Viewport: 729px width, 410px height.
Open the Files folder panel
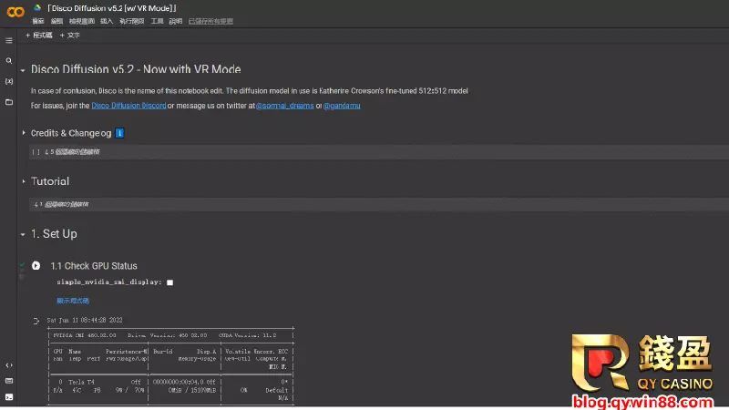click(x=9, y=102)
